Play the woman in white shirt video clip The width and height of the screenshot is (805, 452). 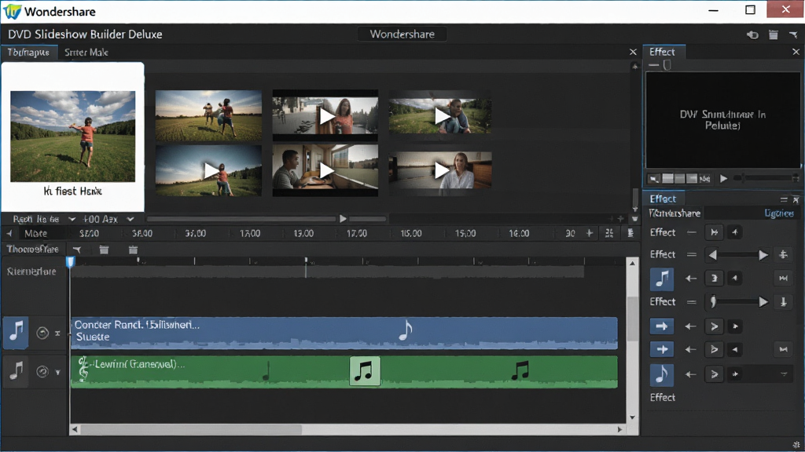coord(440,170)
